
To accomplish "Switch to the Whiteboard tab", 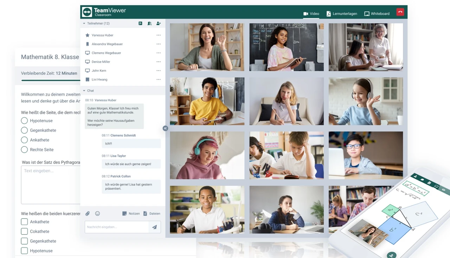I will (377, 14).
